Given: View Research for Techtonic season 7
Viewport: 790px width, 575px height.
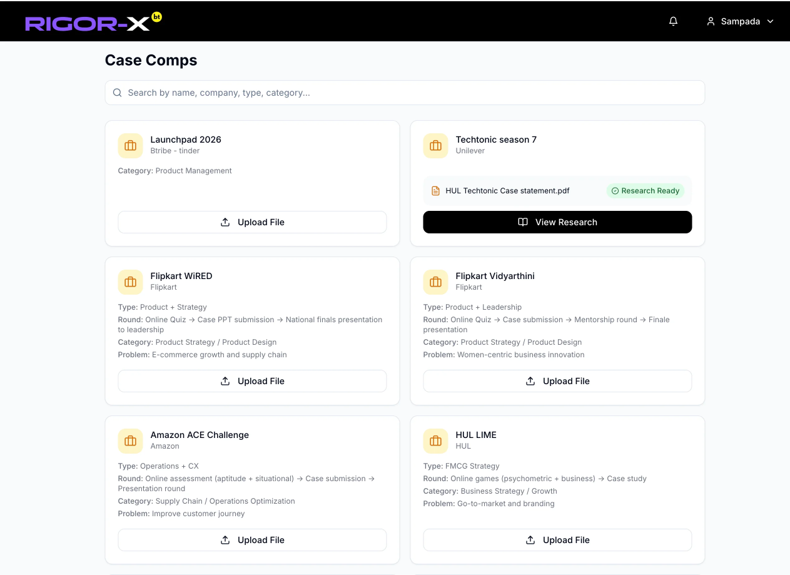Looking at the screenshot, I should tap(557, 222).
